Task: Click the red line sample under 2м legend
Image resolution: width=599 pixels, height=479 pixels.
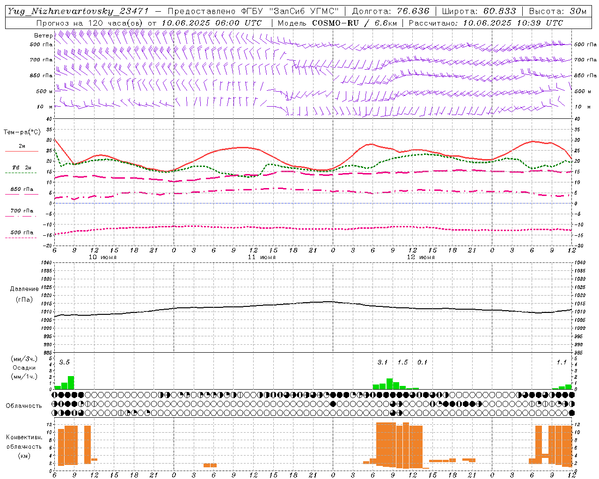Action: [22, 151]
